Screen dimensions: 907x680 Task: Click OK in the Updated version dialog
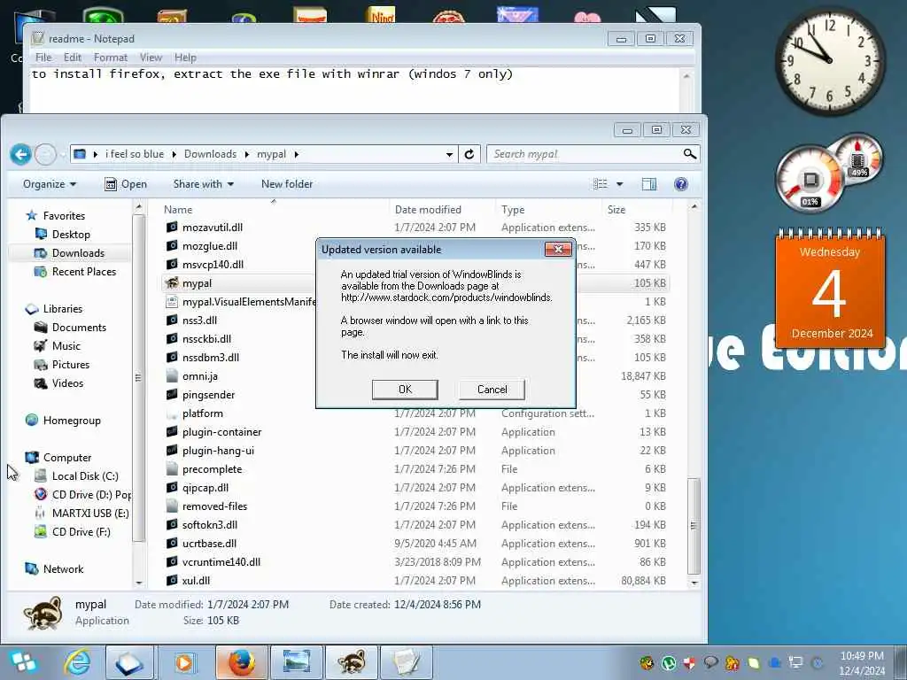tap(405, 390)
